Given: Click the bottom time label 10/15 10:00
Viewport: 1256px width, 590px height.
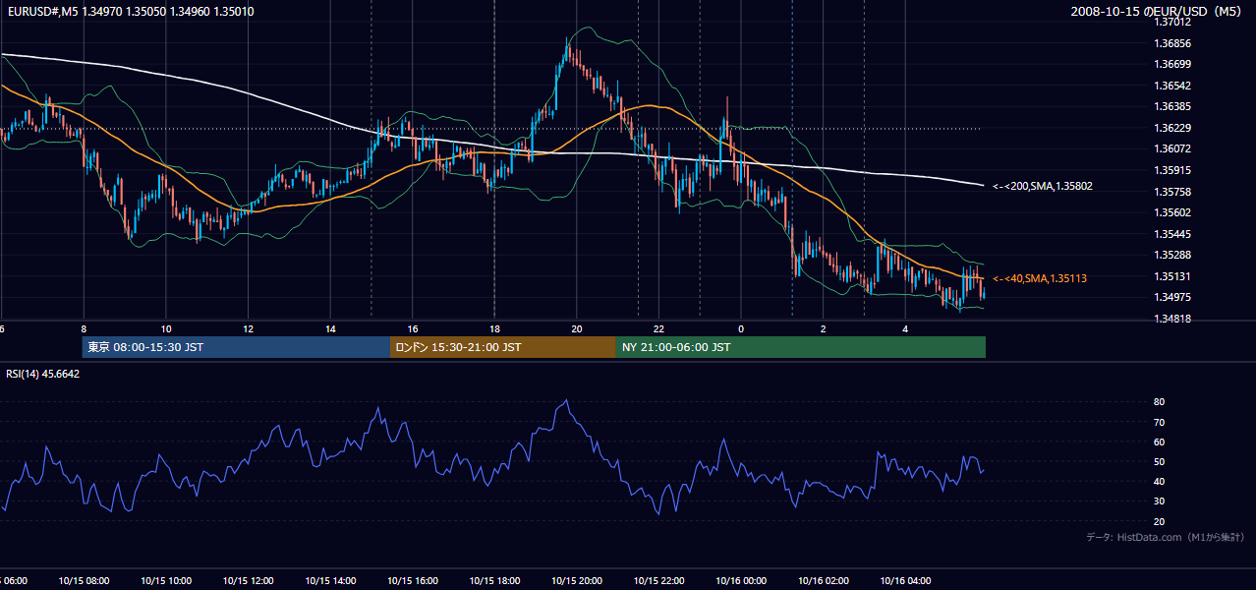Looking at the screenshot, I should 166,581.
